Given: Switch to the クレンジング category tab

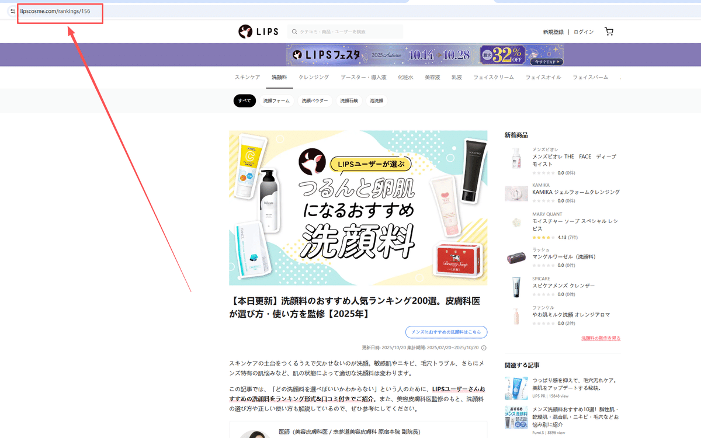Looking at the screenshot, I should click(314, 77).
